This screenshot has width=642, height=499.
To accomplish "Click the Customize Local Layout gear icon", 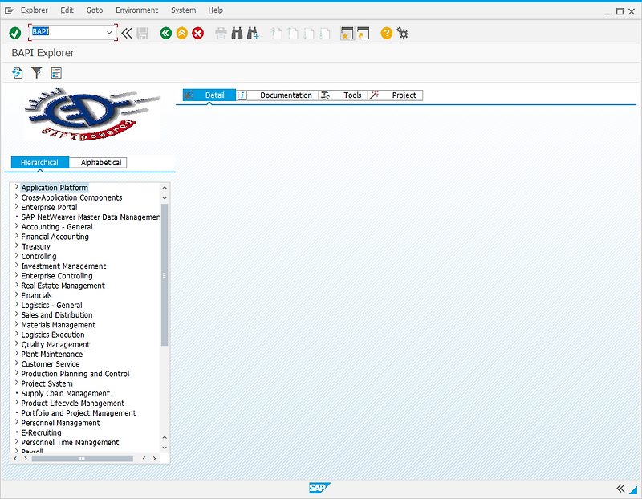I will pyautogui.click(x=403, y=33).
